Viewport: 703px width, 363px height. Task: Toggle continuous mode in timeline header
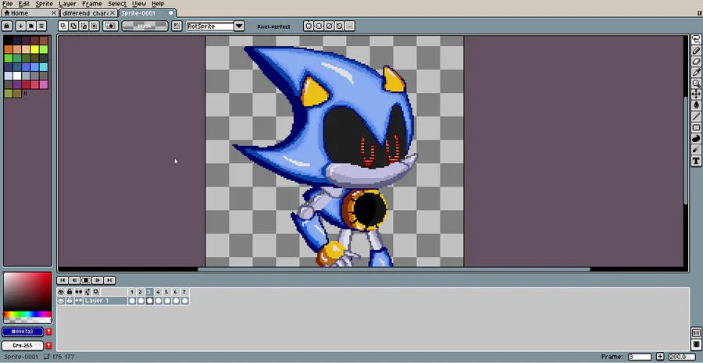coord(79,292)
